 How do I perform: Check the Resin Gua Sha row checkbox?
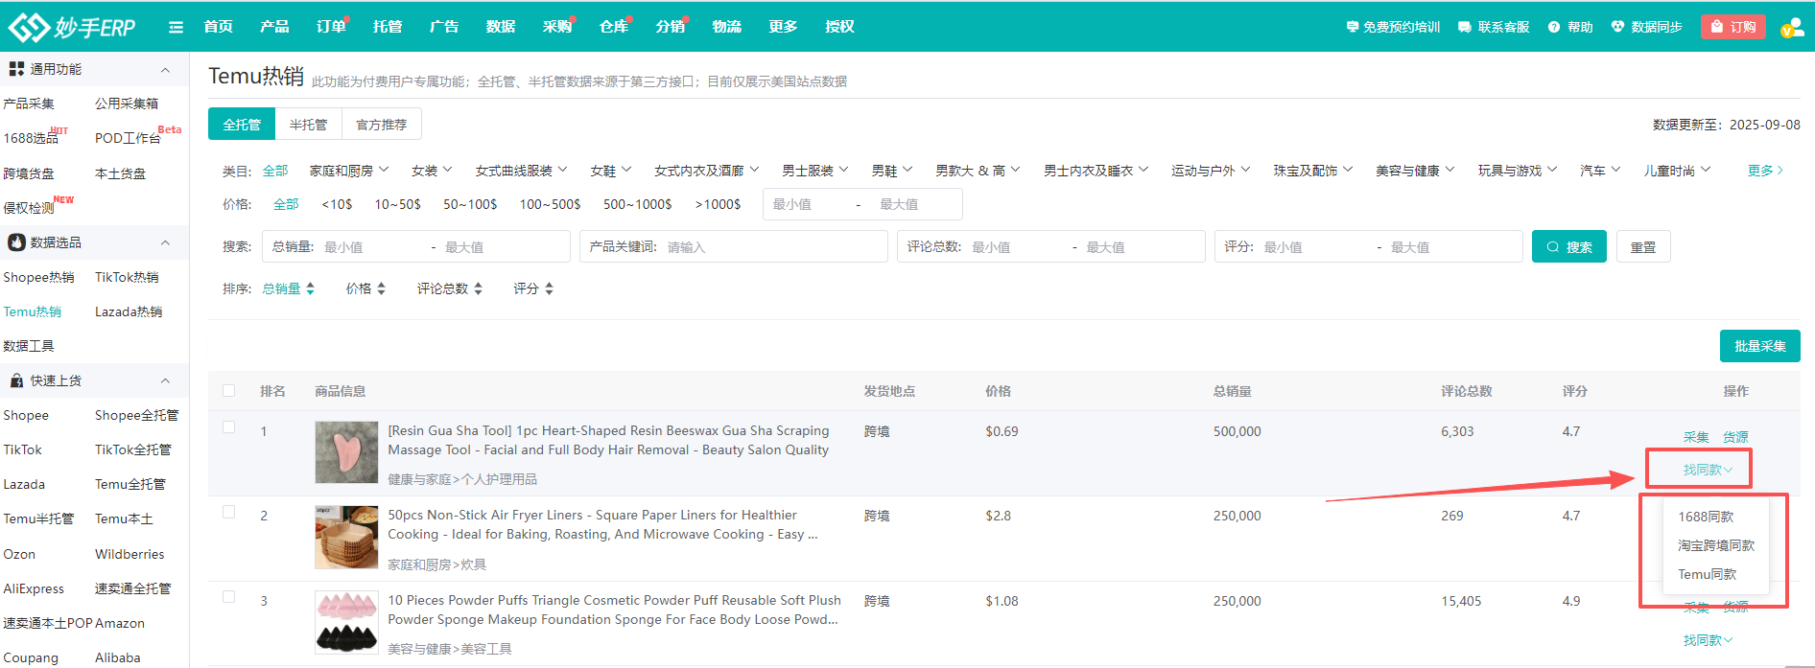(228, 427)
